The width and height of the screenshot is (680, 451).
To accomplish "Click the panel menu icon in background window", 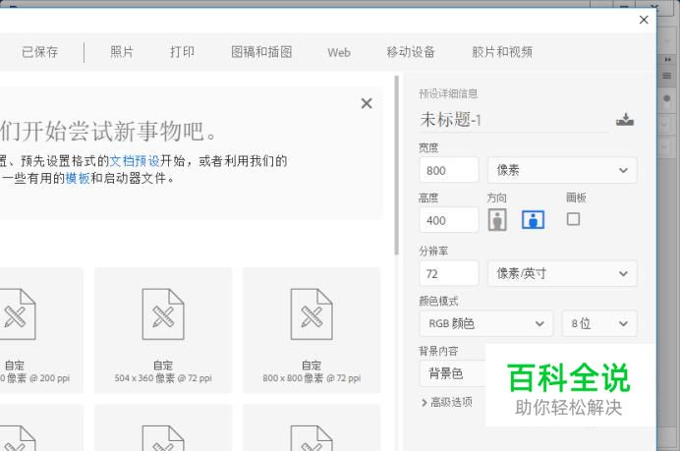I will point(667,76).
